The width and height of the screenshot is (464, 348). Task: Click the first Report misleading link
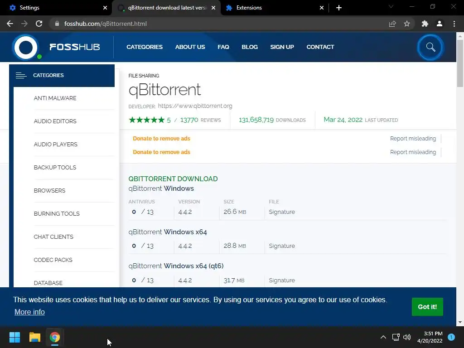(413, 139)
